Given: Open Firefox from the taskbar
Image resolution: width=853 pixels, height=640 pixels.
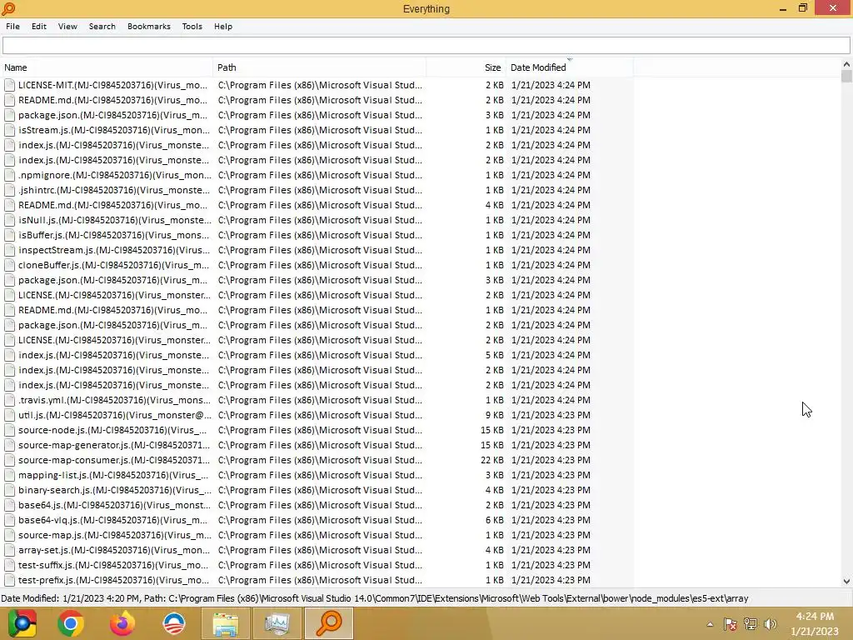Looking at the screenshot, I should tap(122, 623).
